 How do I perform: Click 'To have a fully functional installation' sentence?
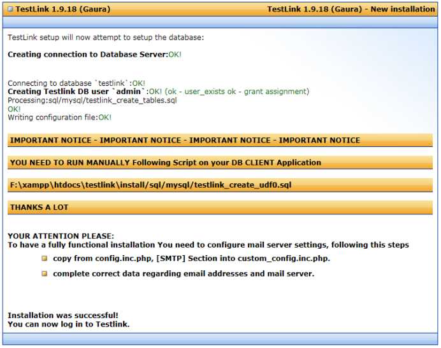pos(208,245)
